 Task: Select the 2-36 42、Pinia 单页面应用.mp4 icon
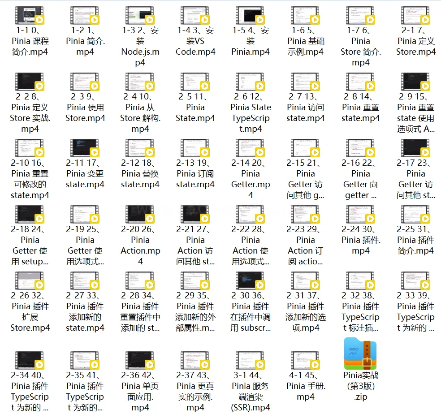[140, 361]
